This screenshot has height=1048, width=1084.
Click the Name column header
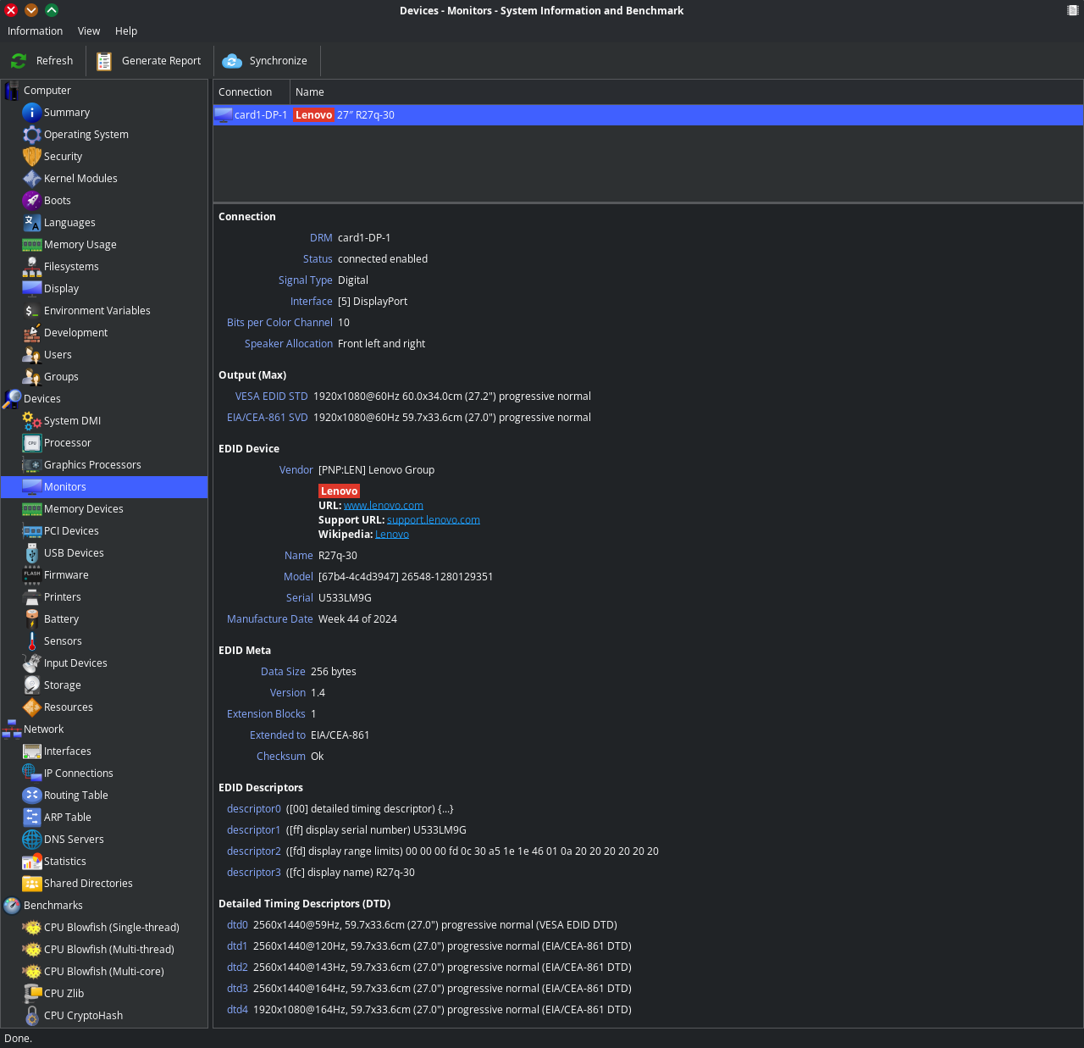pyautogui.click(x=310, y=92)
